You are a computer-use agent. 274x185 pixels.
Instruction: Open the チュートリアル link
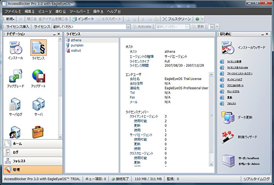233,91
